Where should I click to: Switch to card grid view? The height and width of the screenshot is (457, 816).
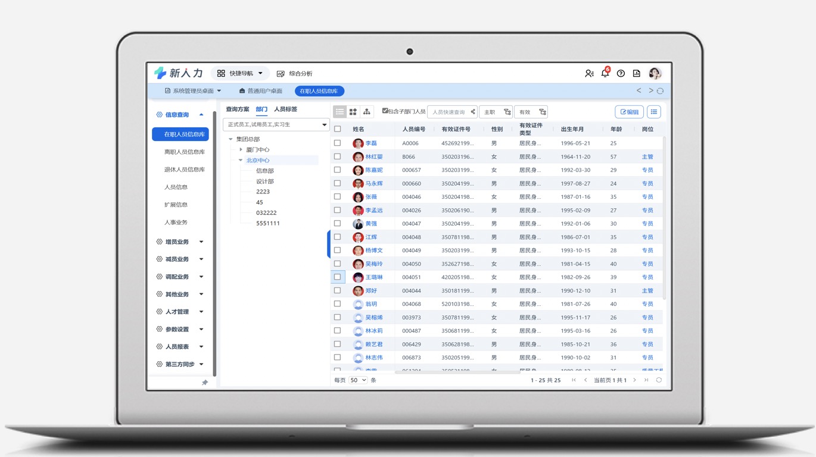pos(353,112)
